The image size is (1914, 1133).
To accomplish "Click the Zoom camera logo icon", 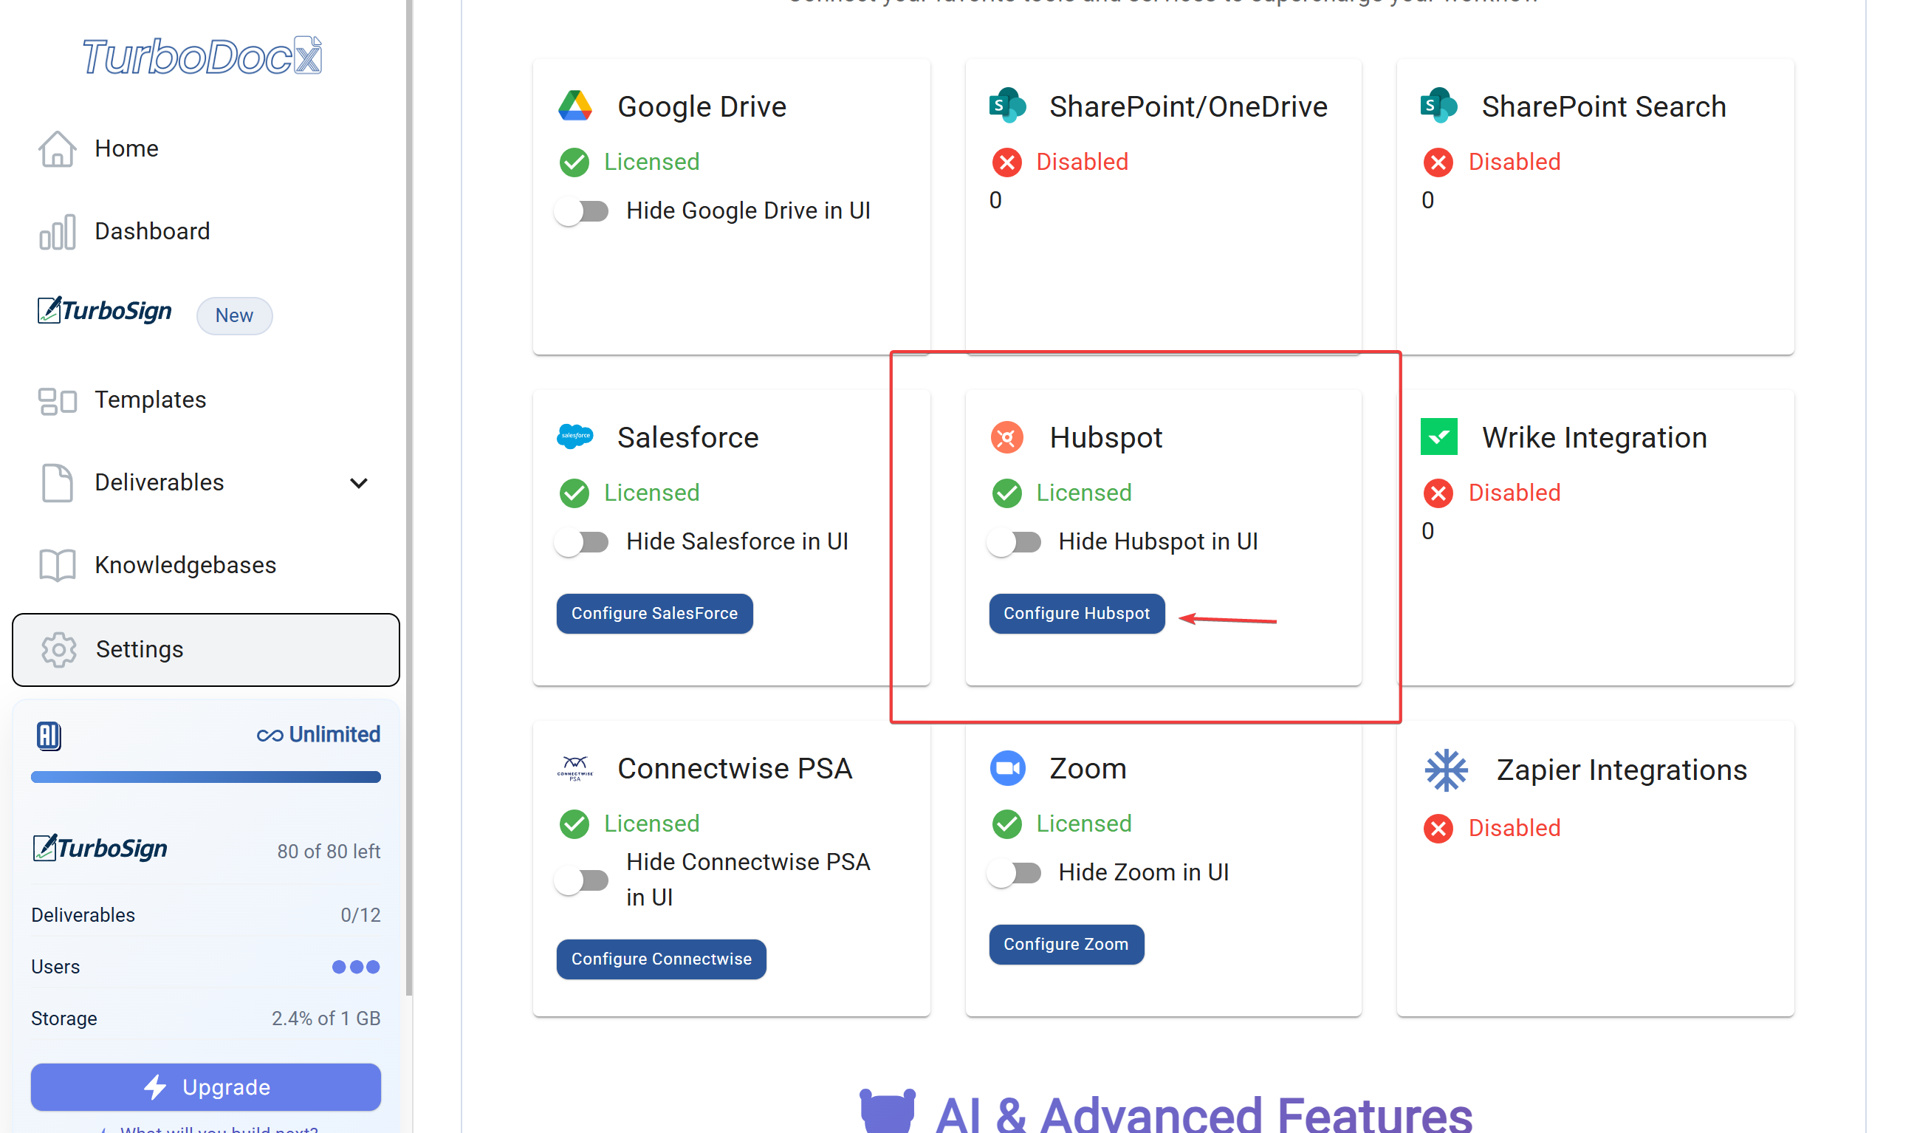I will coord(1007,768).
